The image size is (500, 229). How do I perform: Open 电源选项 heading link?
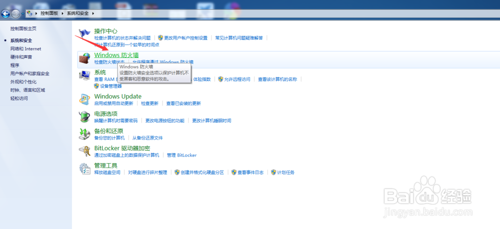tap(106, 114)
